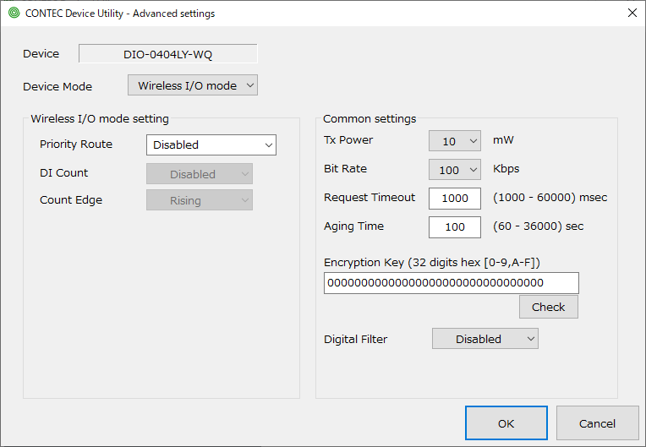Viewport: 646px width, 447px height.
Task: Click the "Priority Route" label
Action: pos(76,144)
